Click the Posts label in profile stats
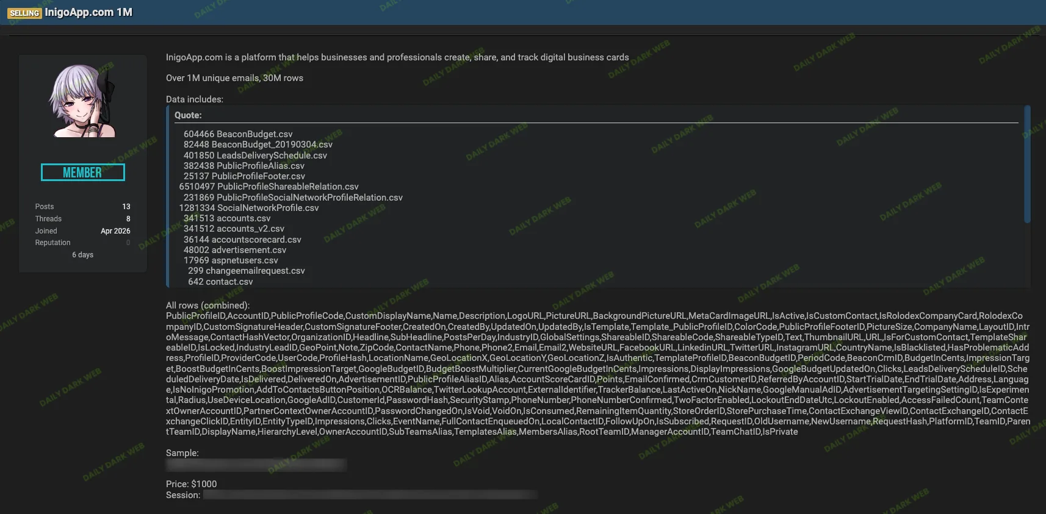Screen dimensions: 1046x514 (x=45, y=207)
